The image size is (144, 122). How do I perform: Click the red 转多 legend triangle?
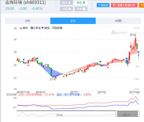click(x=21, y=28)
